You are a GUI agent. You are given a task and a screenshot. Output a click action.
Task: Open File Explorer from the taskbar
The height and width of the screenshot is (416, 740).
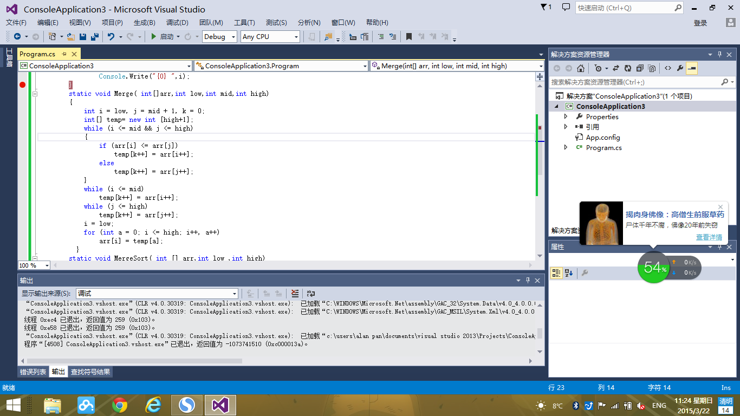(53, 405)
